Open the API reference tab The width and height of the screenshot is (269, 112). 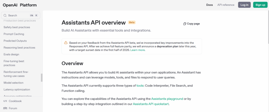click(x=226, y=5)
